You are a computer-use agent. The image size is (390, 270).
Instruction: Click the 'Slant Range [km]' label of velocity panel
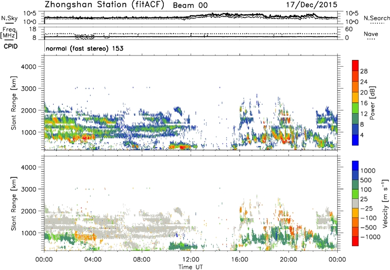click(x=14, y=204)
